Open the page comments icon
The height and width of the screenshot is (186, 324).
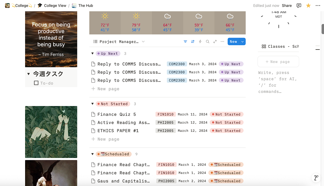[x=299, y=6]
